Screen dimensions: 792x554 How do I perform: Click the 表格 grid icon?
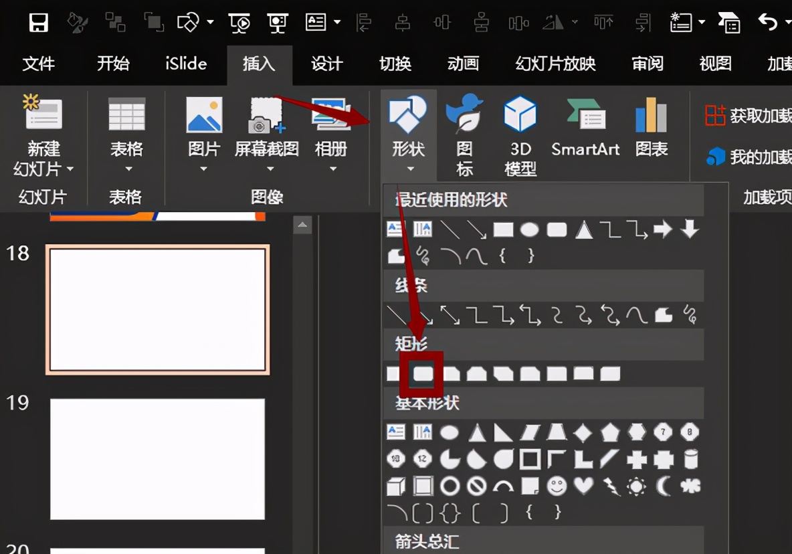(x=127, y=114)
